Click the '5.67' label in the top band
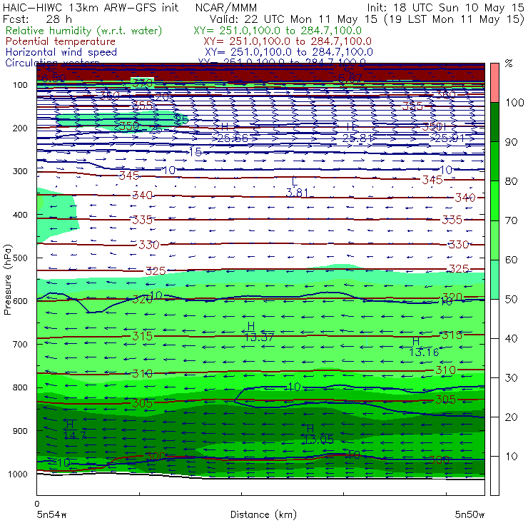Screen dimensions: 528x528 point(350,78)
